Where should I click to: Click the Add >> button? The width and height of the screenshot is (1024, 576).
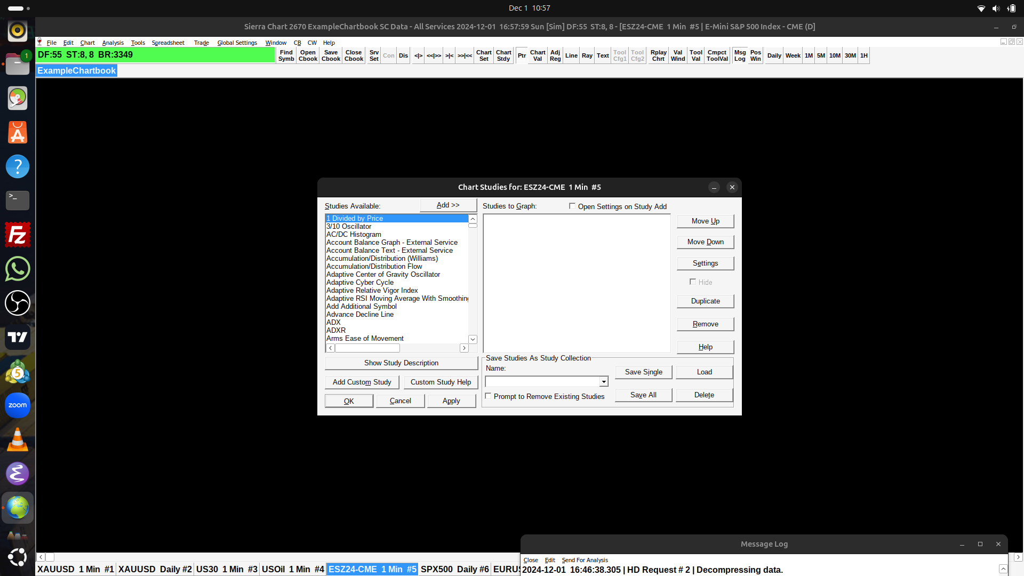point(448,205)
